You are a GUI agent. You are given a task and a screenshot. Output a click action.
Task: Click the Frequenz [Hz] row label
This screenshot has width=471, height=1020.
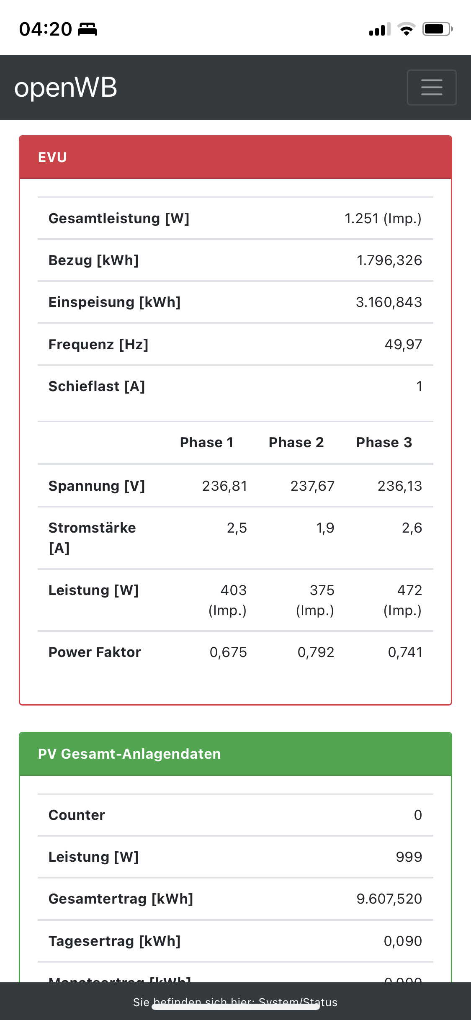98,345
